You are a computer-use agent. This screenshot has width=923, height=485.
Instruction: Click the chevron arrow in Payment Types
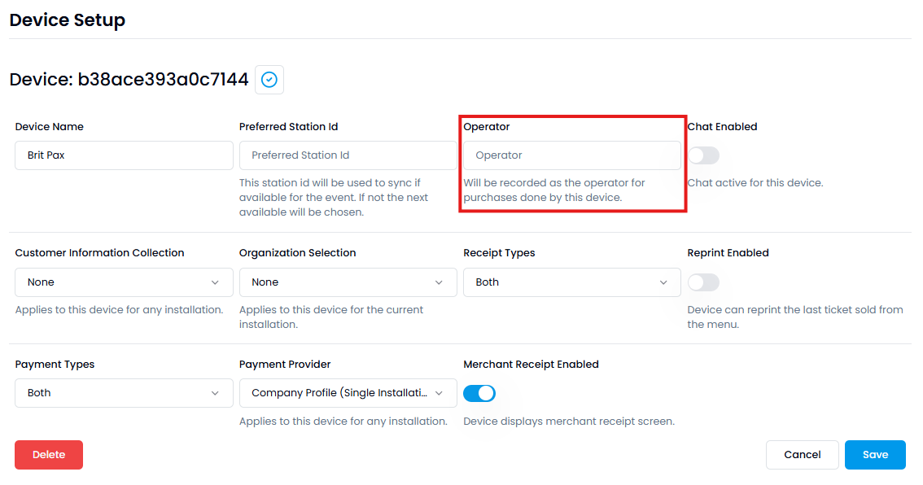[x=215, y=393]
